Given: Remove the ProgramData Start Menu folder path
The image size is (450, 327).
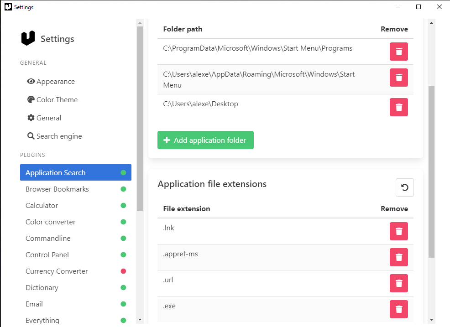Looking at the screenshot, I should (x=398, y=52).
